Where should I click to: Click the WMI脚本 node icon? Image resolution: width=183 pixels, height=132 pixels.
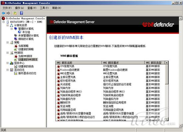[x=12, y=53]
